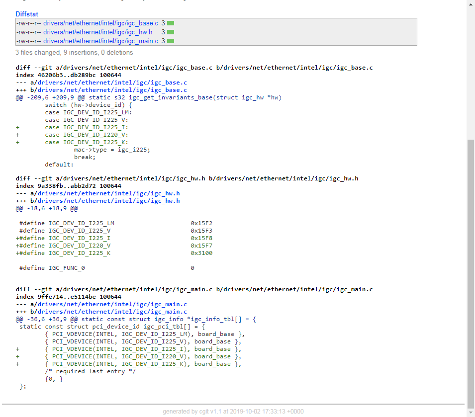
Task: Click the scrollbar up arrow
Action: pyautogui.click(x=471, y=4)
